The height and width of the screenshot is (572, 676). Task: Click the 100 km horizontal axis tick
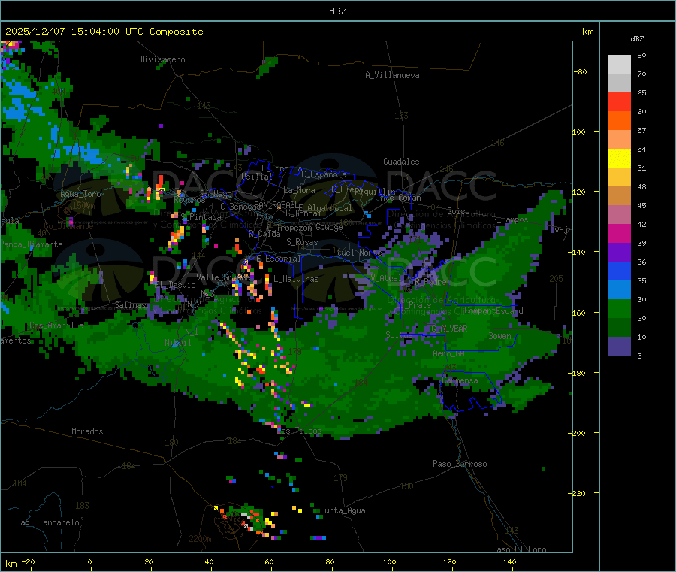389,561
